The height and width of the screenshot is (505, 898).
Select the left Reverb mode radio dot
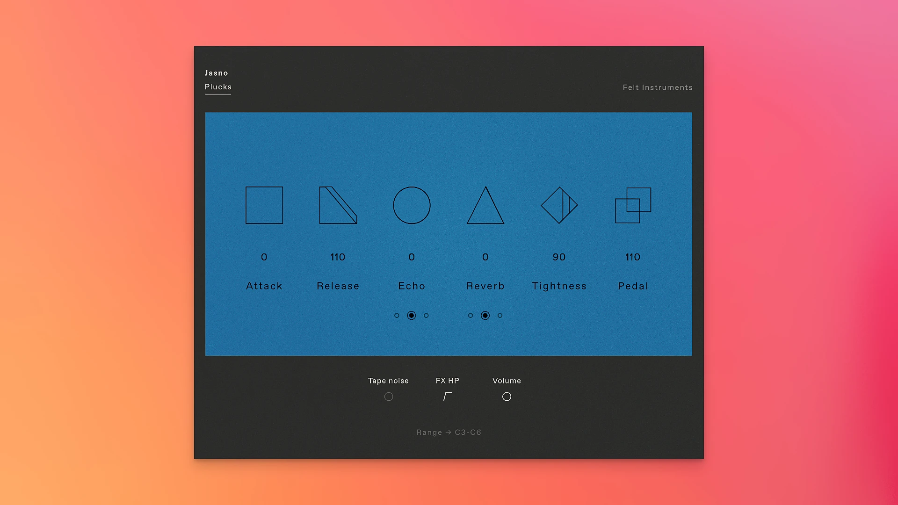coord(471,316)
